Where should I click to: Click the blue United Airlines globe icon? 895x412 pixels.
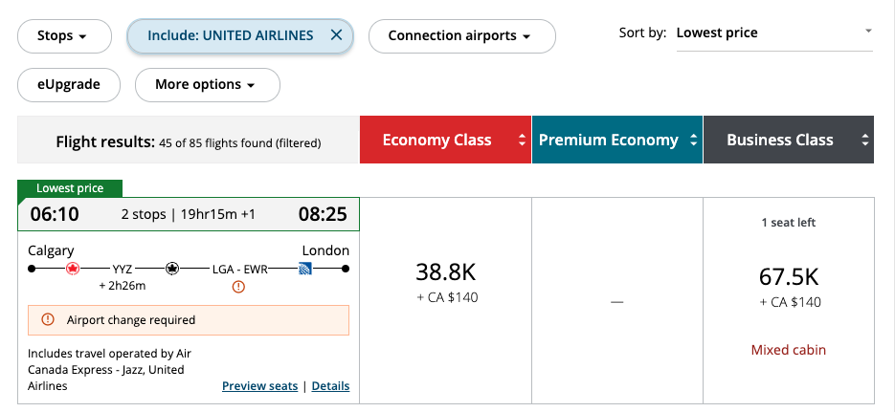[305, 269]
